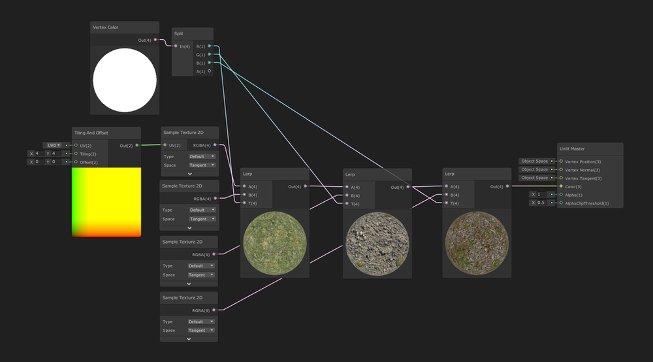Click the Tiling(2) input port
This screenshot has height=362, width=653.
click(x=76, y=154)
